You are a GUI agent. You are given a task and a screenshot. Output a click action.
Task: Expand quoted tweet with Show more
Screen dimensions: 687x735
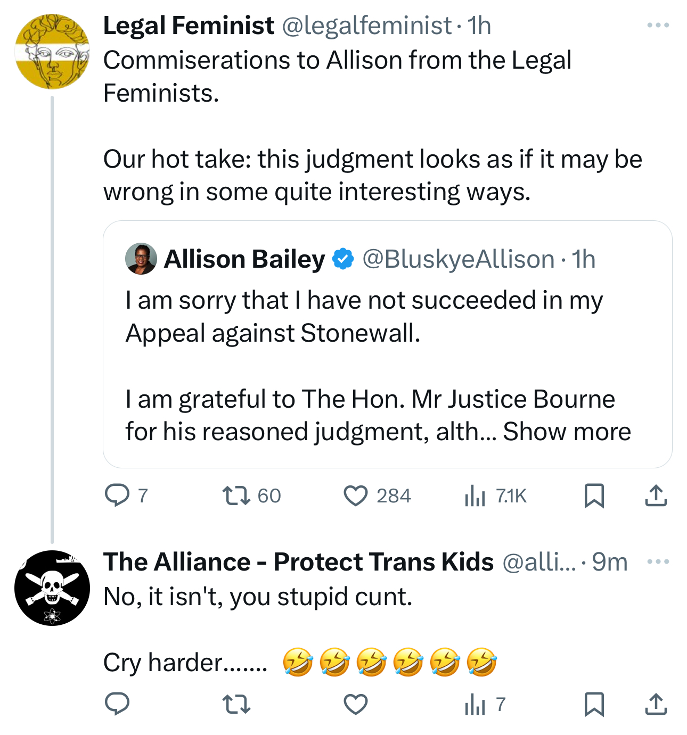567,432
